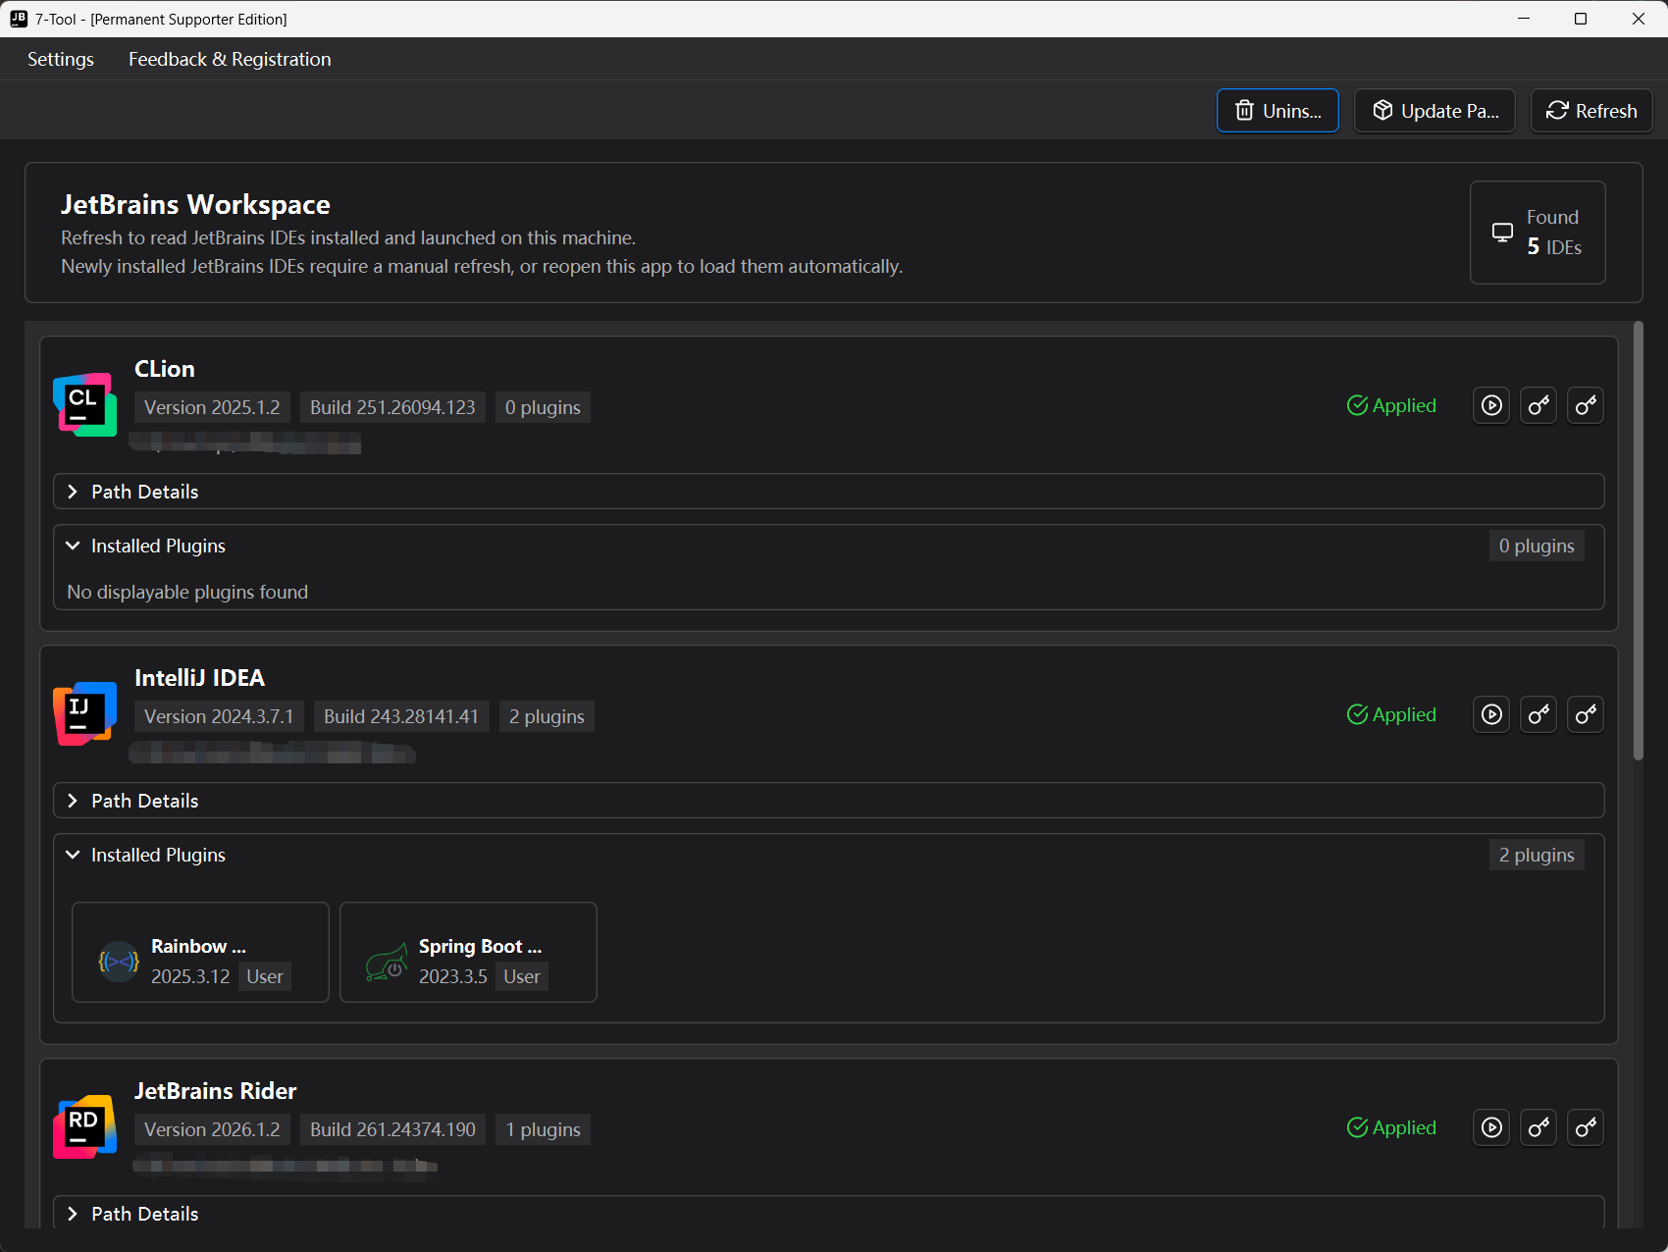Screen dimensions: 1668x1252
Task: Click the Build 243.28141.41 chip
Action: point(401,716)
